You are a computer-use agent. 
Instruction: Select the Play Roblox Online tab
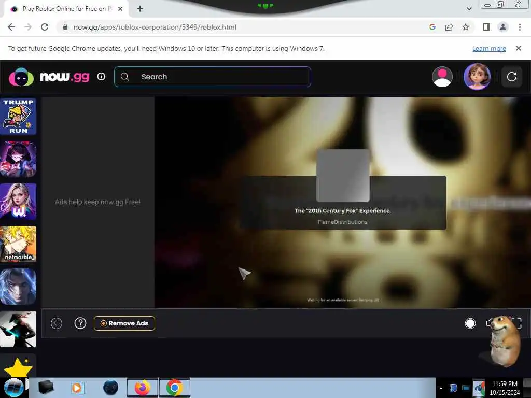(67, 9)
